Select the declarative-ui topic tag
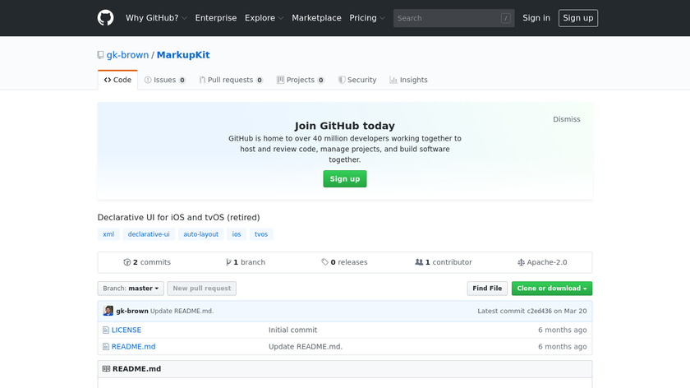The image size is (690, 388). [x=148, y=234]
